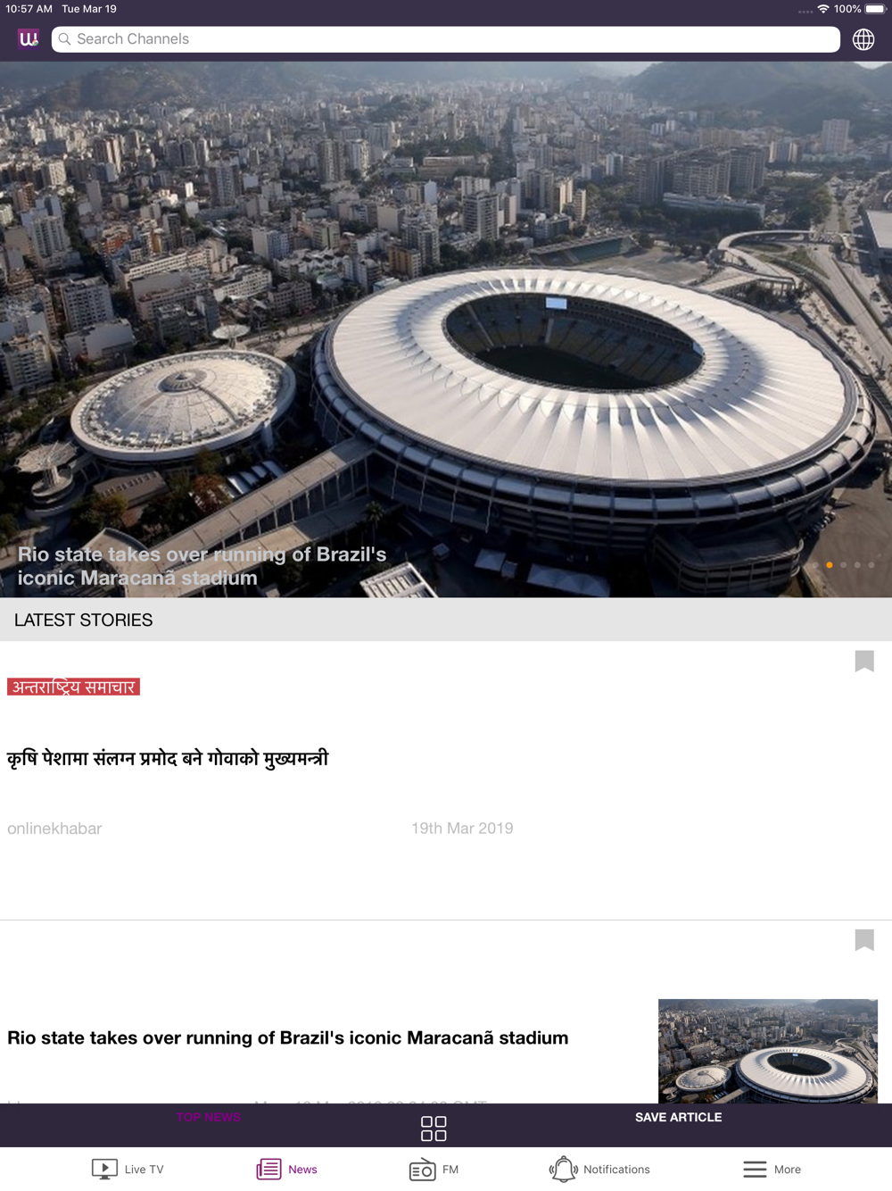Open the hero banner stadium story caption
892x1191 pixels.
[202, 566]
